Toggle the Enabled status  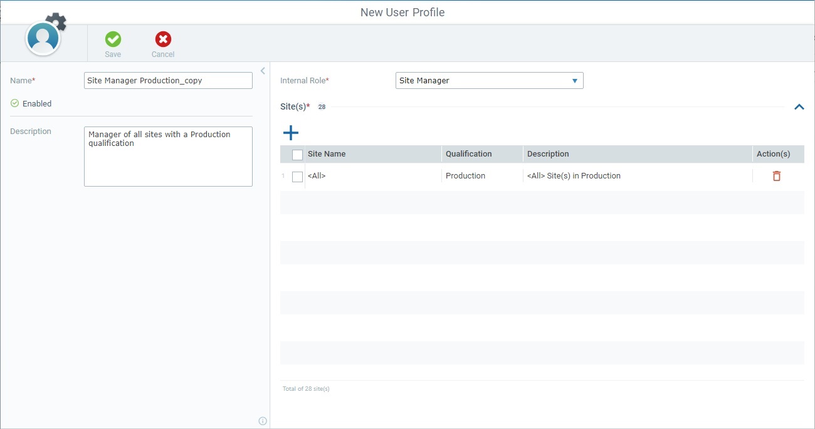pyautogui.click(x=14, y=103)
